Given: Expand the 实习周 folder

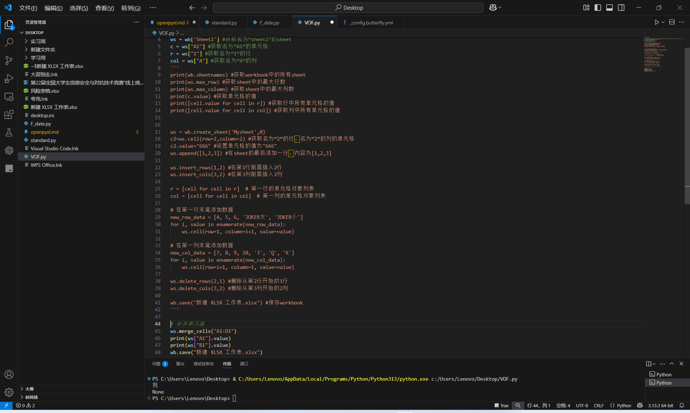Looking at the screenshot, I should coord(38,41).
